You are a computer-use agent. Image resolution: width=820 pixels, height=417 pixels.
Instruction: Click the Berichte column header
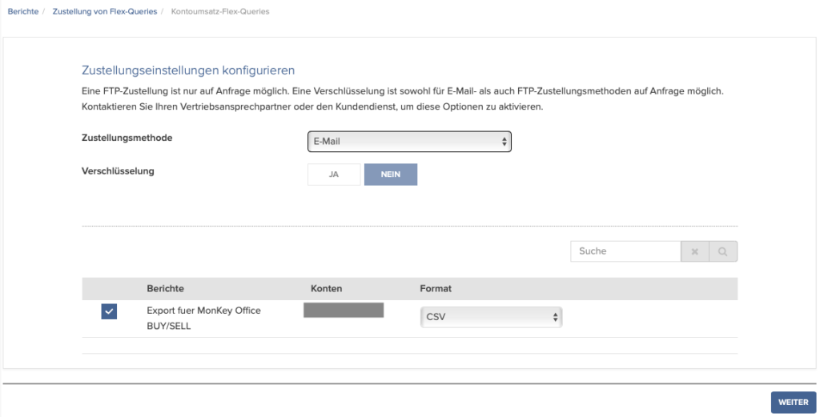tap(165, 288)
